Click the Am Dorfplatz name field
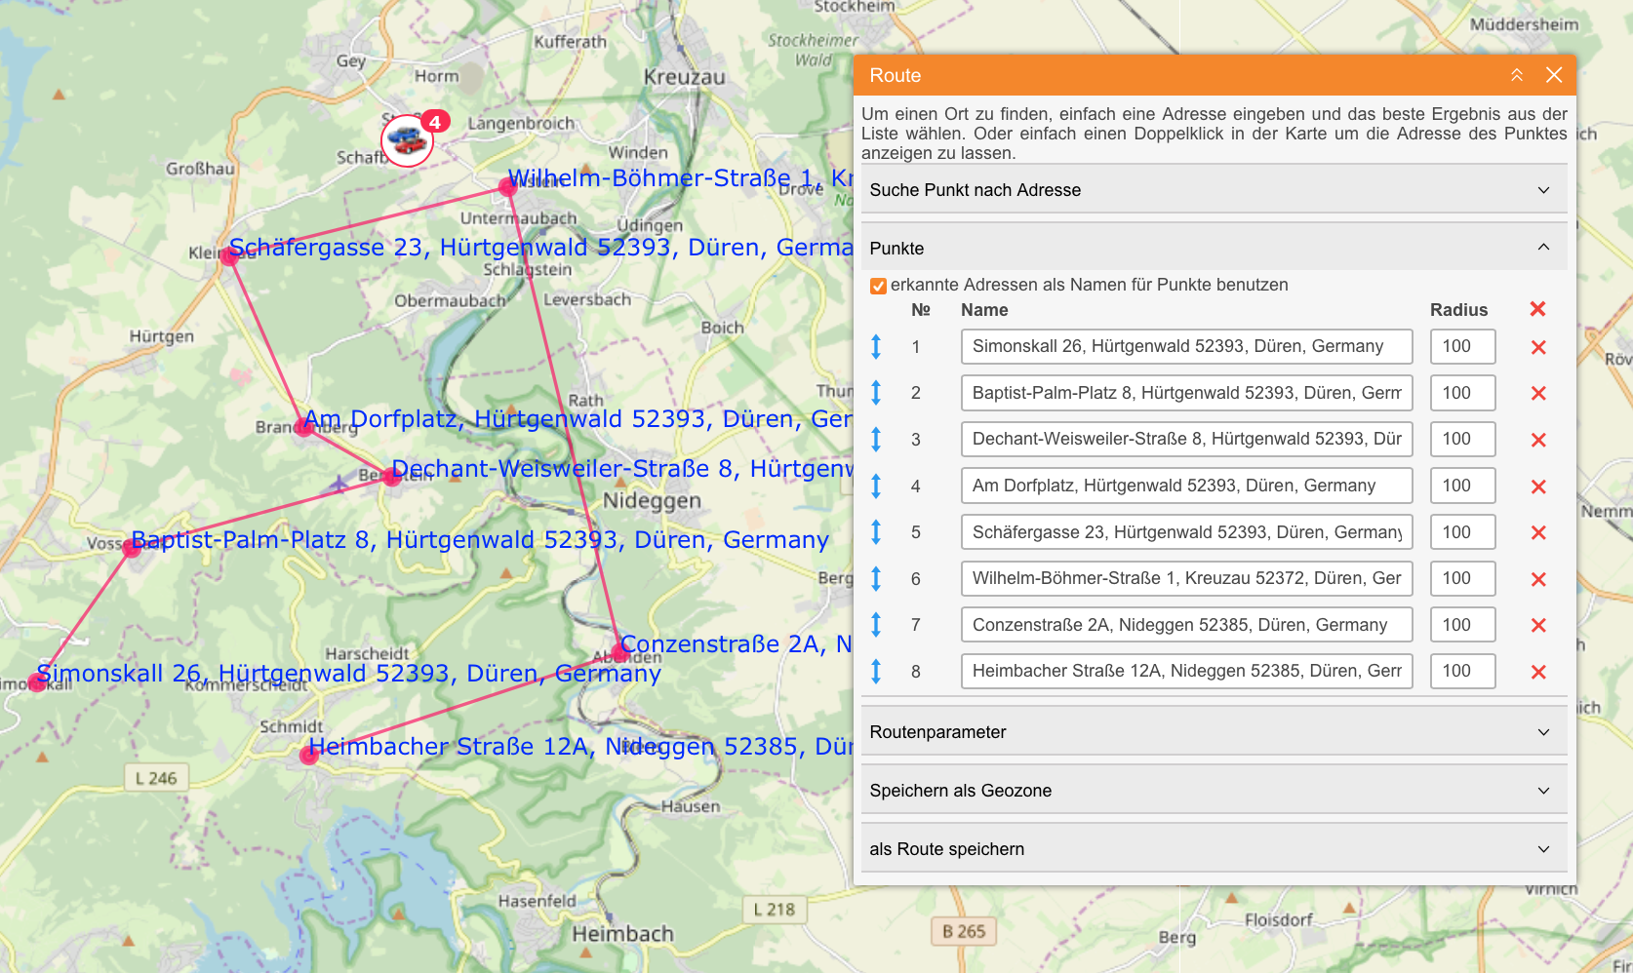 click(1185, 486)
